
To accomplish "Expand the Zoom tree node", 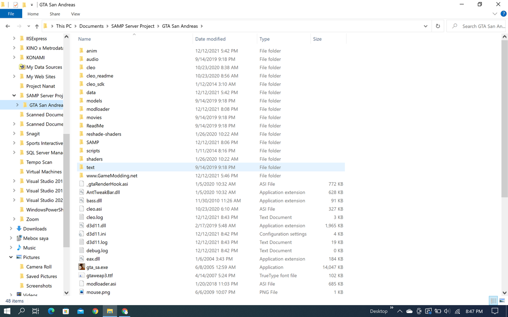I will pos(14,219).
